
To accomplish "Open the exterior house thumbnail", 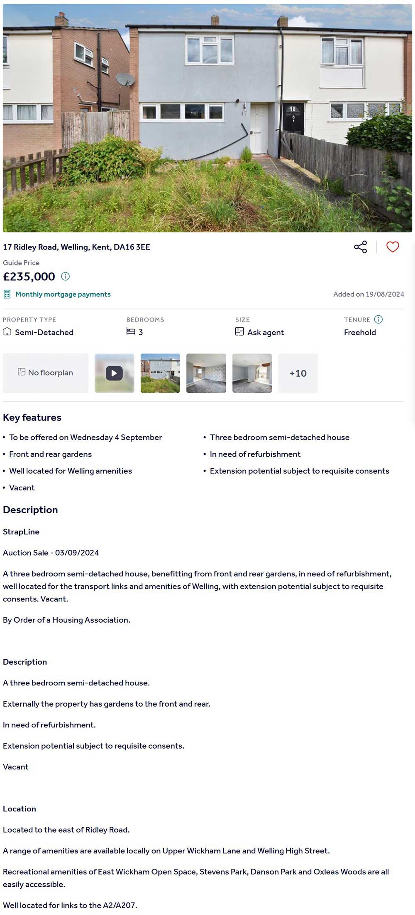I will 160,373.
